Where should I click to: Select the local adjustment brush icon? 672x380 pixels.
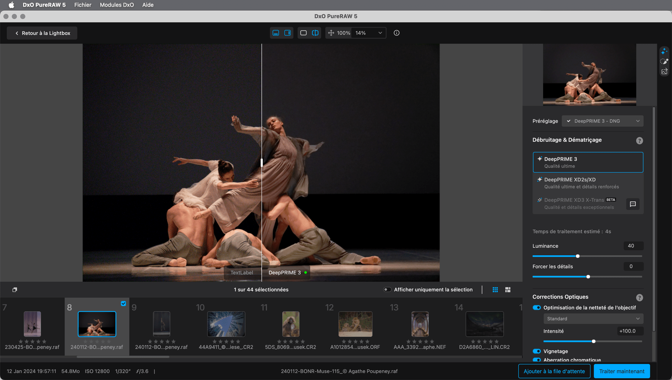pyautogui.click(x=664, y=61)
